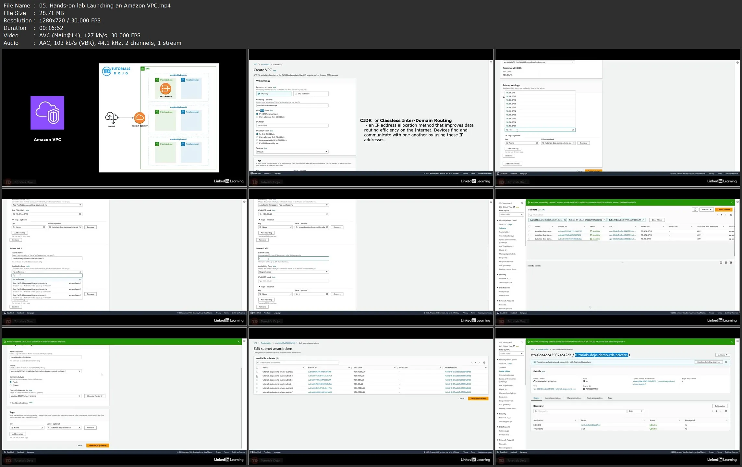The width and height of the screenshot is (742, 467).
Task: Open the NAT gateway Subnet dropdown
Action: (45, 371)
